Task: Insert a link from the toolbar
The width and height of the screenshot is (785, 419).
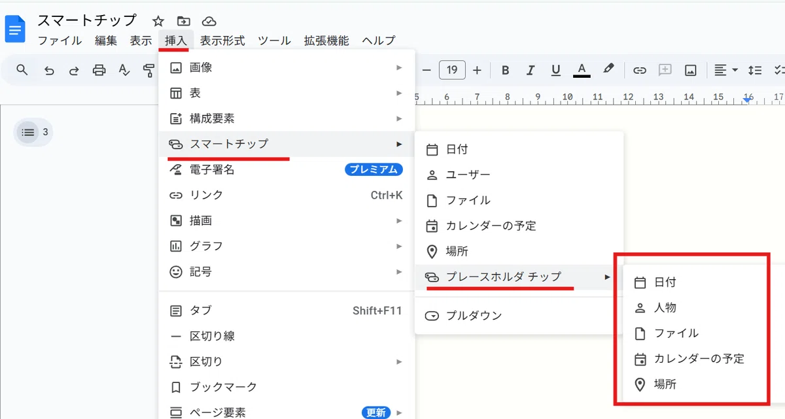Action: [x=640, y=70]
